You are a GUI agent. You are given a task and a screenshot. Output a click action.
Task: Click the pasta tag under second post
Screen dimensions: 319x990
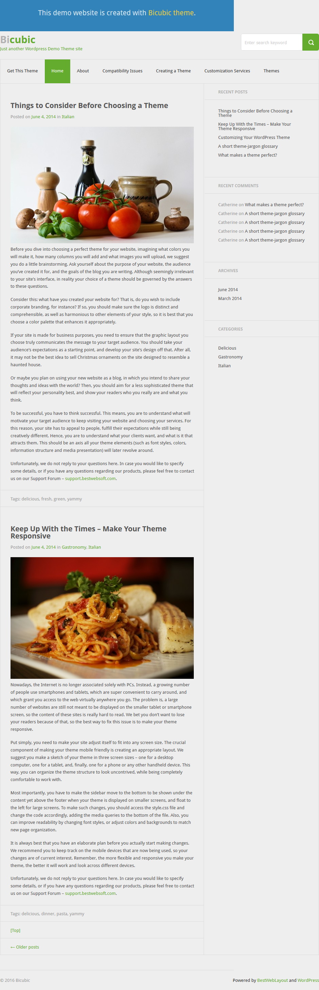[61, 914]
